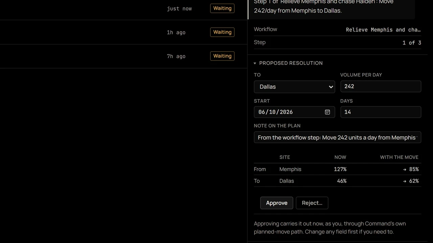
Task: Click the workflow name 'Relieve Memphis and cha…'
Action: 383,30
